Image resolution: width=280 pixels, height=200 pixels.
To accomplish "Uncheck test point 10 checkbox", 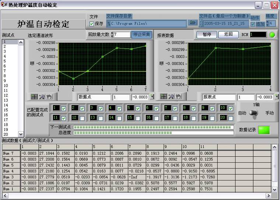I will (231, 109).
